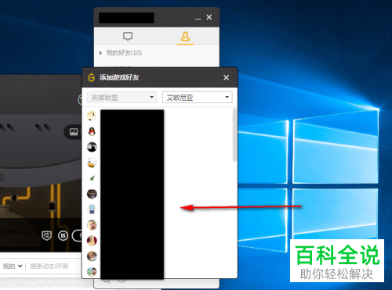Select the small green dinosaur avatar friend
Image resolution: width=392 pixels, height=290 pixels.
pyautogui.click(x=92, y=178)
